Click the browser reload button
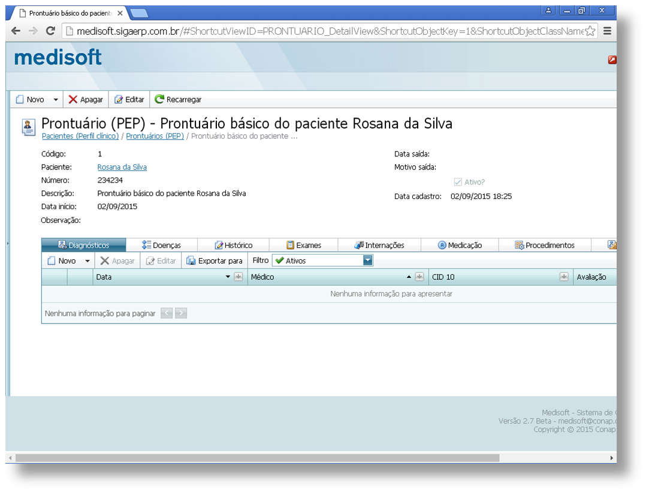The height and width of the screenshot is (493, 646). (50, 31)
